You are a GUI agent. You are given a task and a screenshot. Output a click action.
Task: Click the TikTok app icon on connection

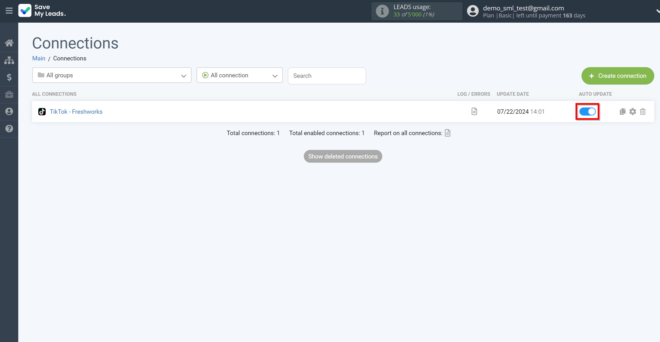coord(41,112)
